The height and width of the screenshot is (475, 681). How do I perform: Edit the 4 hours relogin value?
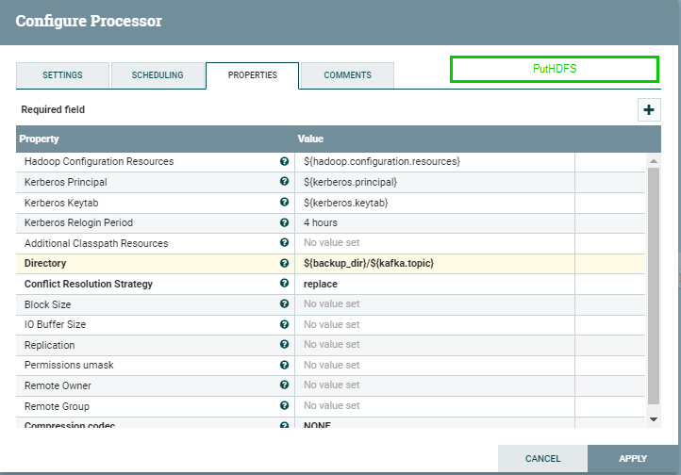click(x=434, y=223)
